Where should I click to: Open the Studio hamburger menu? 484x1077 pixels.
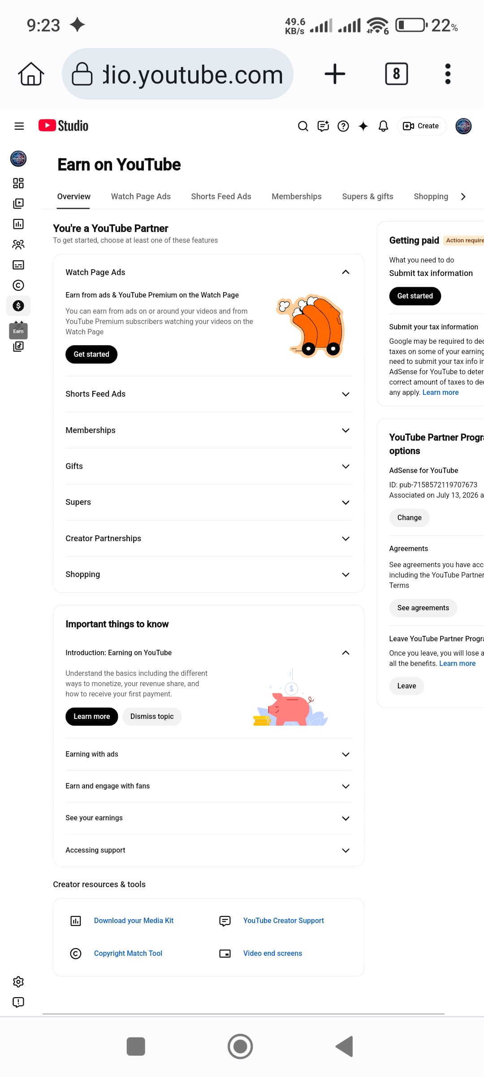[x=19, y=126]
